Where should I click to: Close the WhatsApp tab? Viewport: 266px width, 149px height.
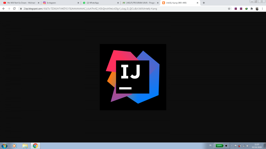[118, 3]
